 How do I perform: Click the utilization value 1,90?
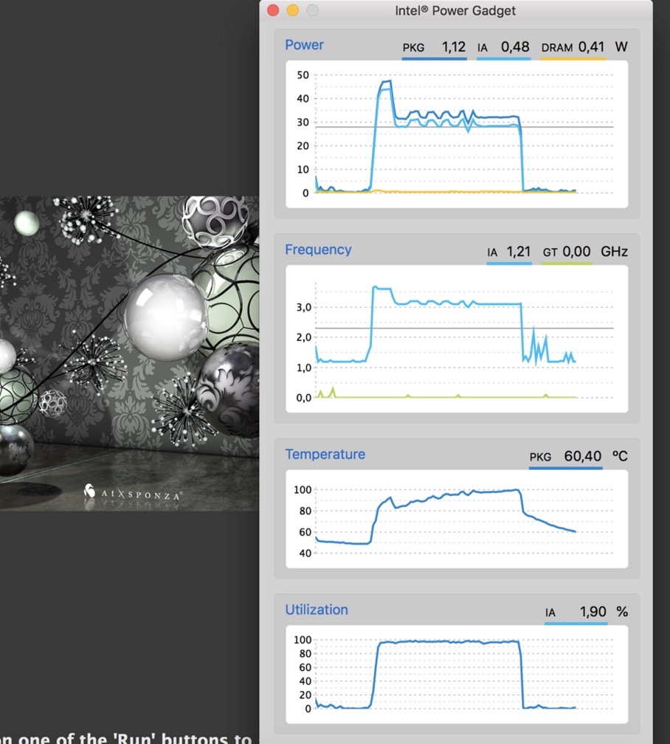[593, 612]
